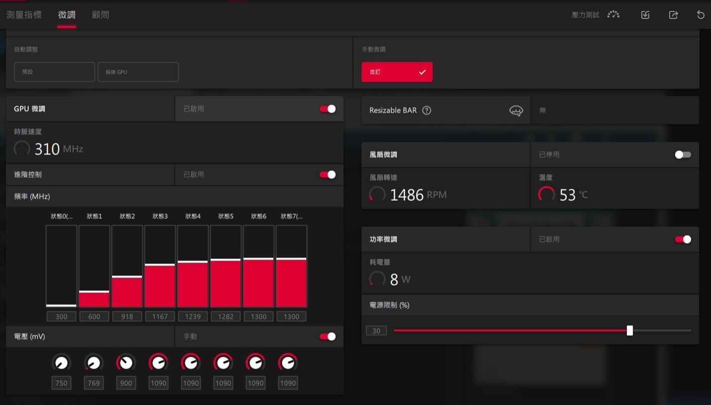Viewport: 711px width, 405px height.
Task: Toggle the GPU 微調 enabled switch
Action: [x=328, y=109]
